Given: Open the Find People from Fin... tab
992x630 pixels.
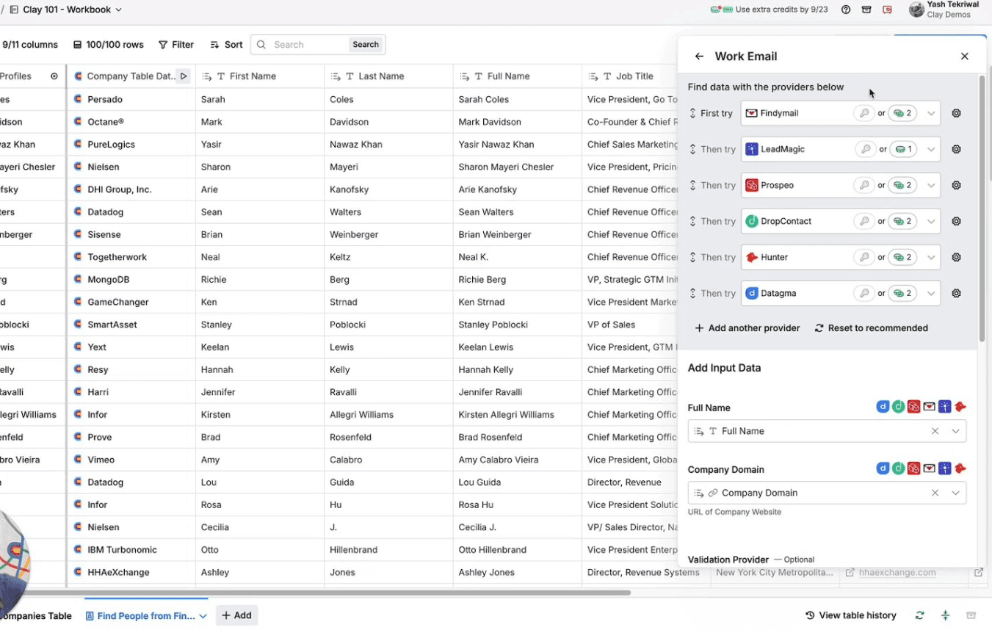Looking at the screenshot, I should pyautogui.click(x=146, y=616).
